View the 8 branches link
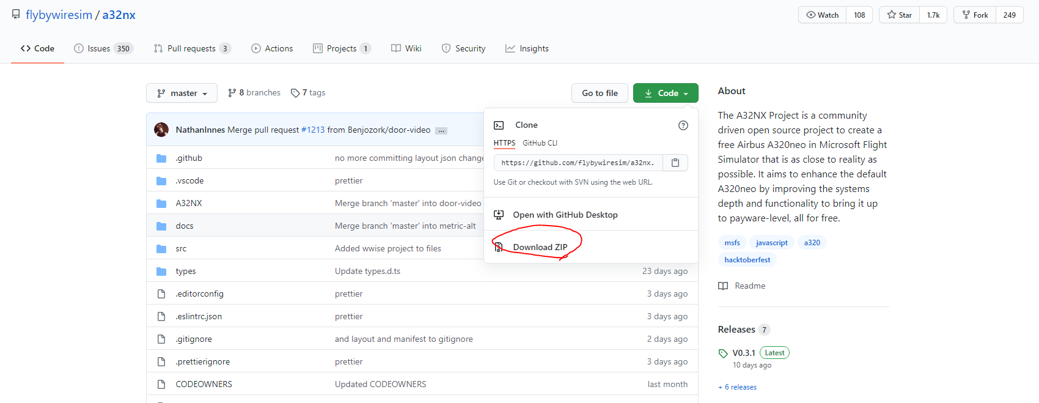 click(x=254, y=93)
